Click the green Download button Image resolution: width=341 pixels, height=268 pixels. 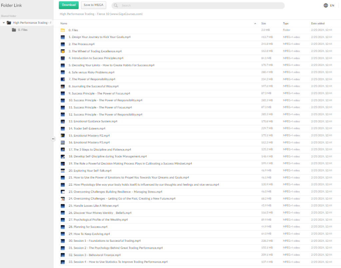[x=69, y=5]
